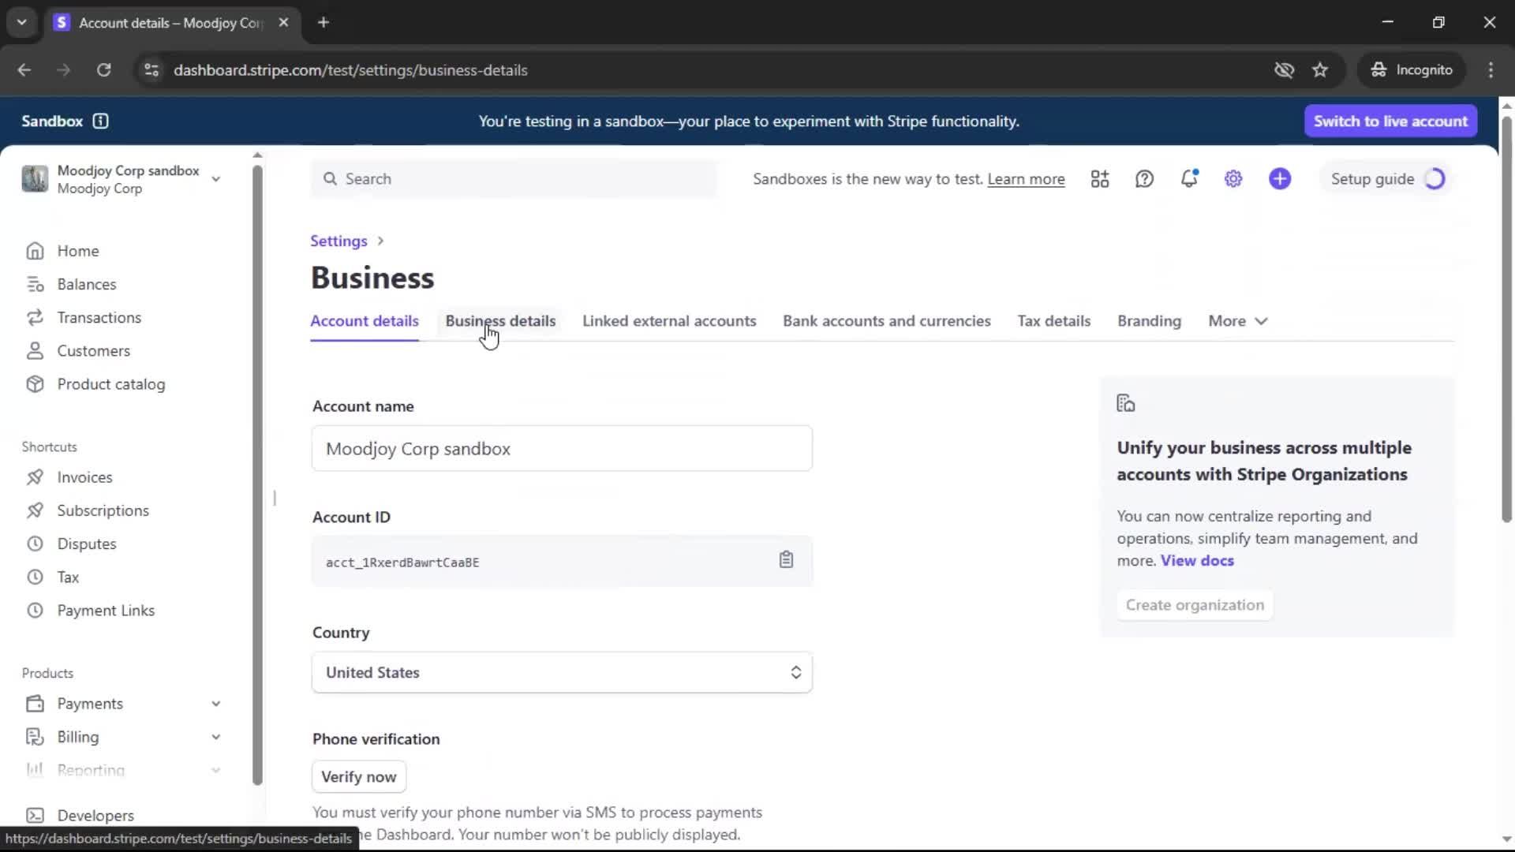1515x852 pixels.
Task: Open the Settings gear icon
Action: point(1233,179)
